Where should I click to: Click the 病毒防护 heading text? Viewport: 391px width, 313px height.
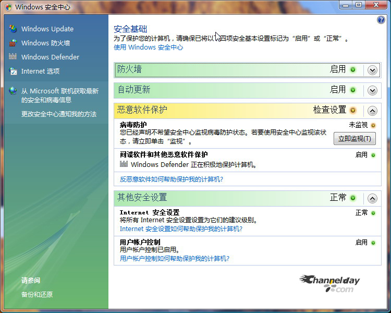tap(133, 125)
